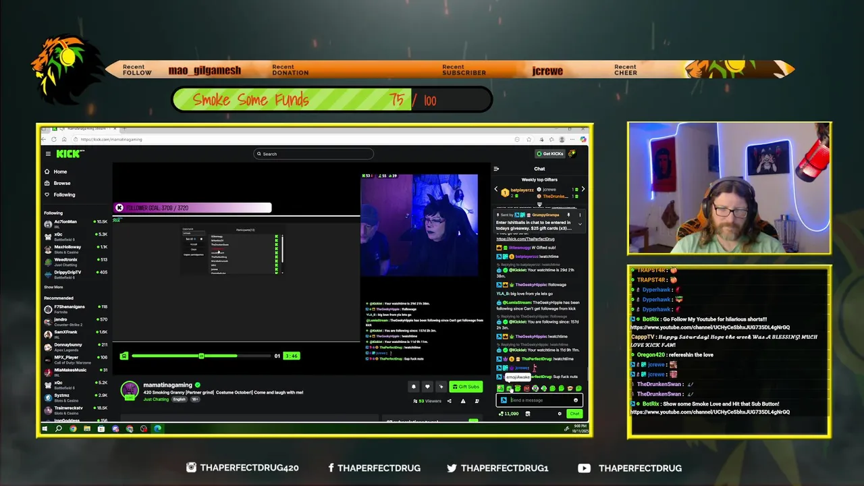Image resolution: width=864 pixels, height=486 pixels.
Task: Open pinned message three-dot options
Action: tap(579, 215)
